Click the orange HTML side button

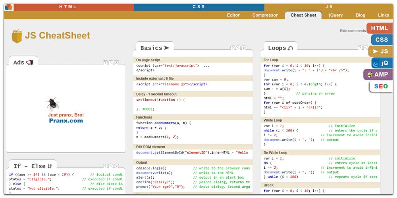point(380,28)
